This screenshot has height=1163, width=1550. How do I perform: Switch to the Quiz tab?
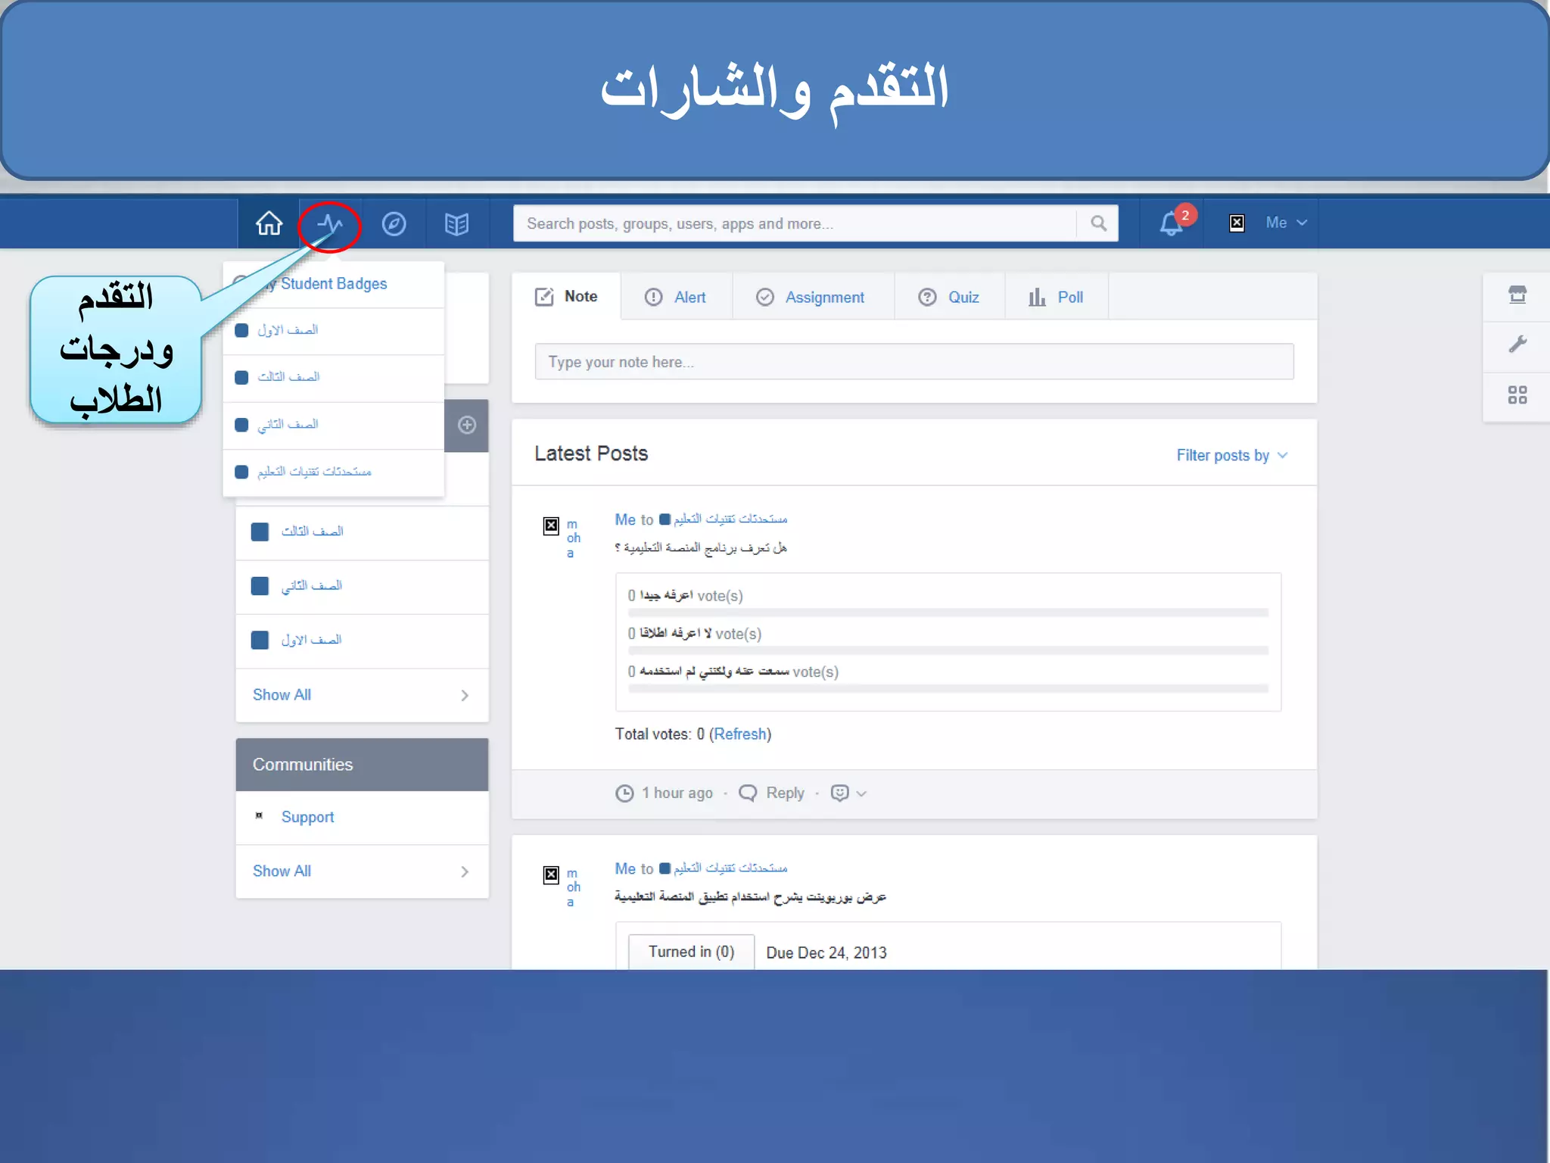pyautogui.click(x=949, y=298)
